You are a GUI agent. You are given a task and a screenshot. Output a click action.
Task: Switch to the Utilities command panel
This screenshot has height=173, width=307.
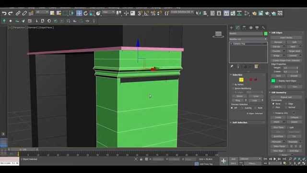pos(263,28)
